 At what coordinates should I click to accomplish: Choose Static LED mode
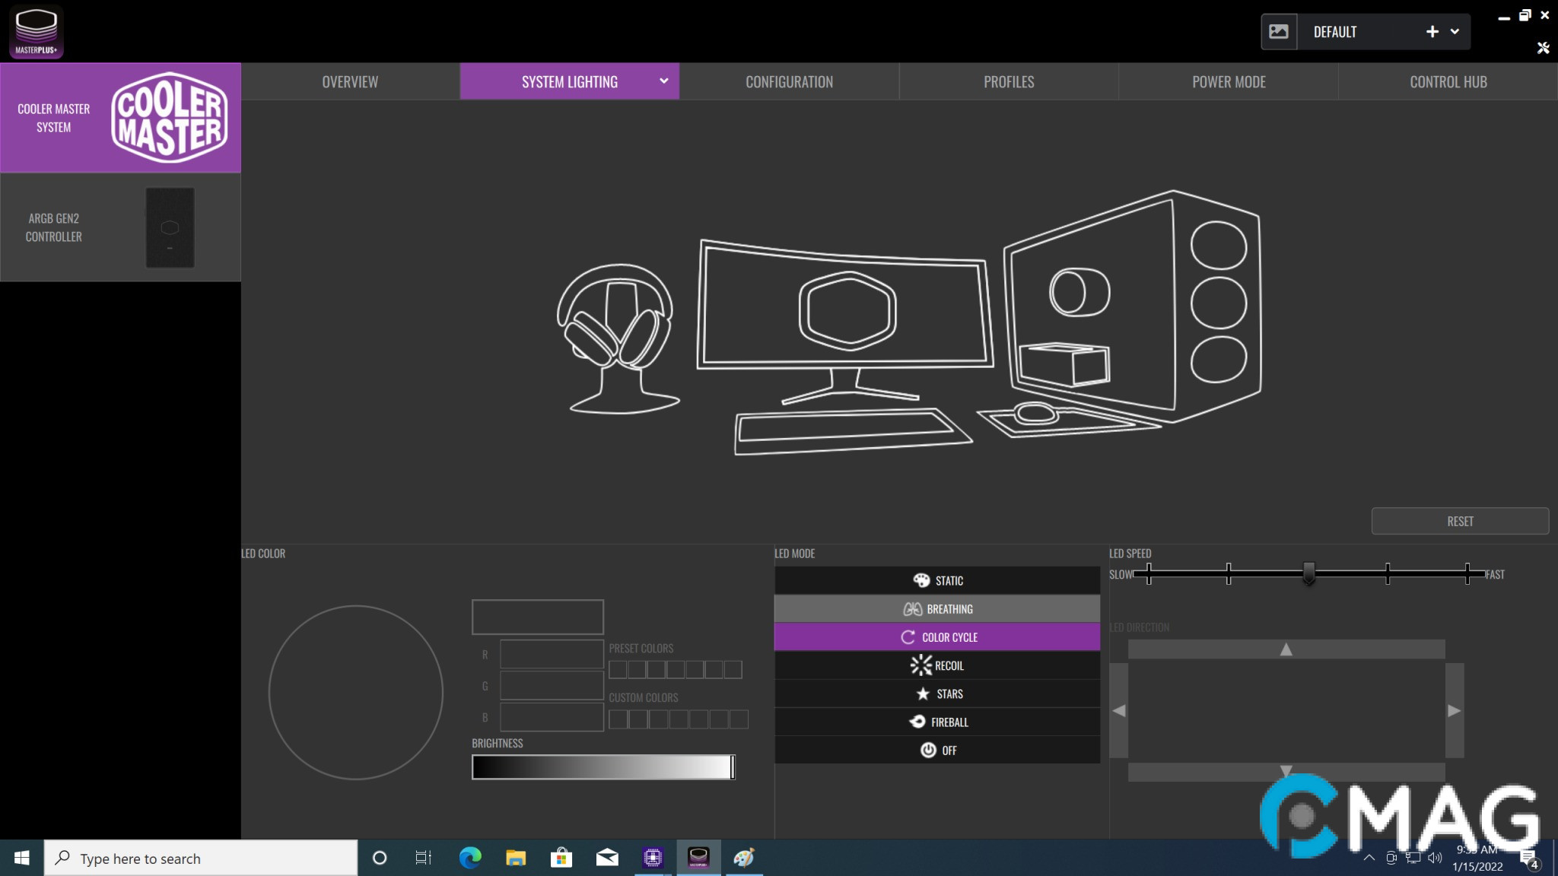click(936, 581)
